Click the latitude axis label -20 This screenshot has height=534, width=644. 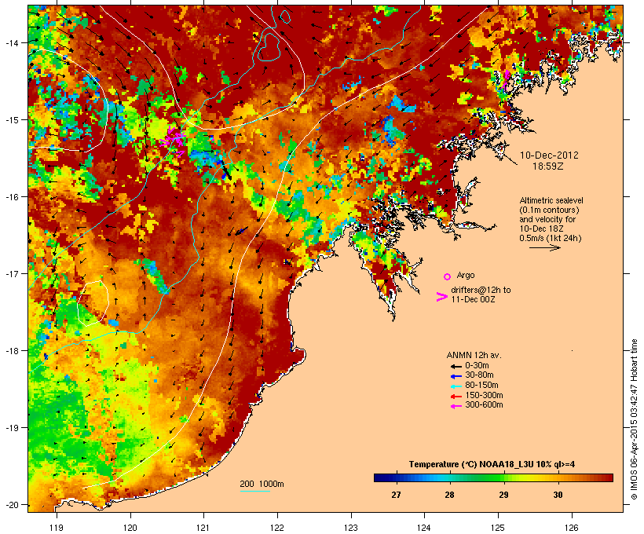(12, 505)
